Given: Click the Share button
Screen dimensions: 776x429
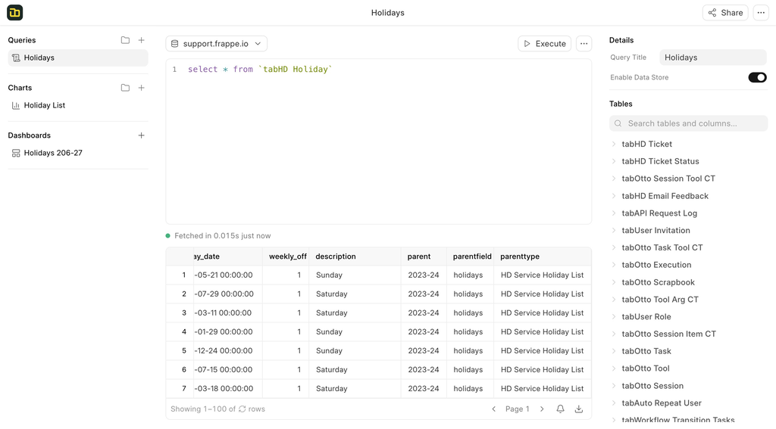Looking at the screenshot, I should 725,13.
